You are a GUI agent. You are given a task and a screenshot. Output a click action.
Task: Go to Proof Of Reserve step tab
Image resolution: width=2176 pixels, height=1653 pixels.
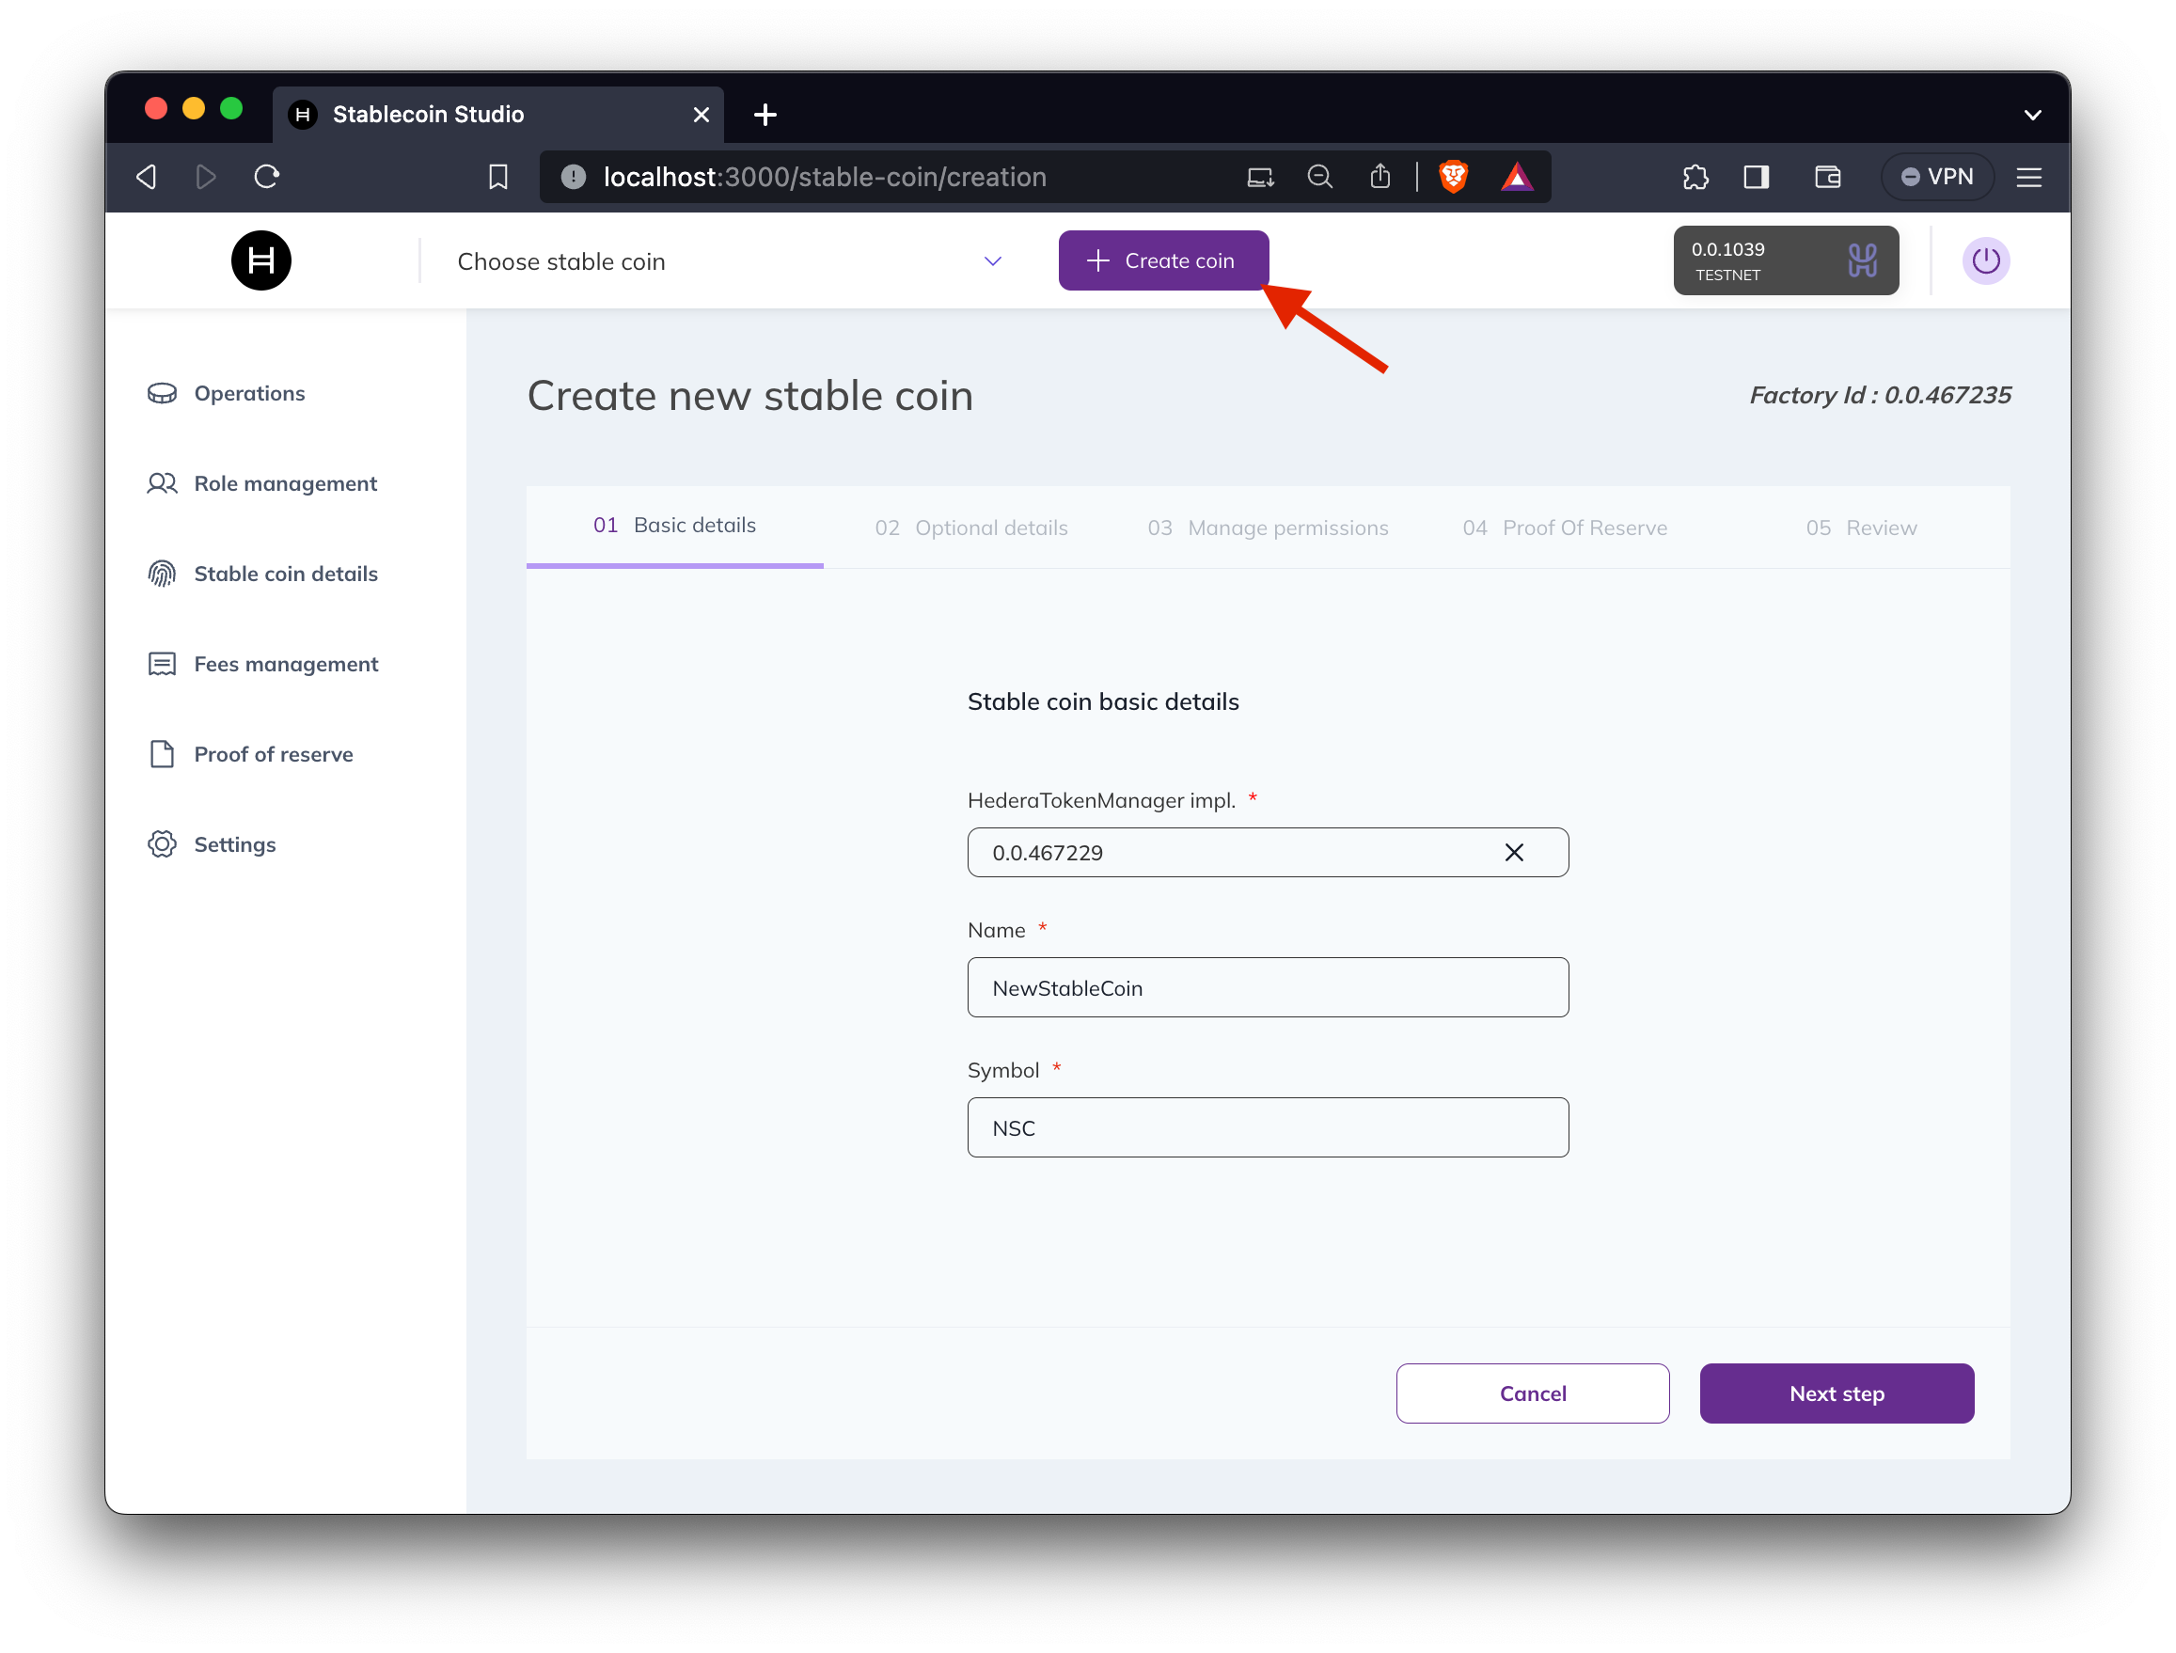[x=1565, y=528]
